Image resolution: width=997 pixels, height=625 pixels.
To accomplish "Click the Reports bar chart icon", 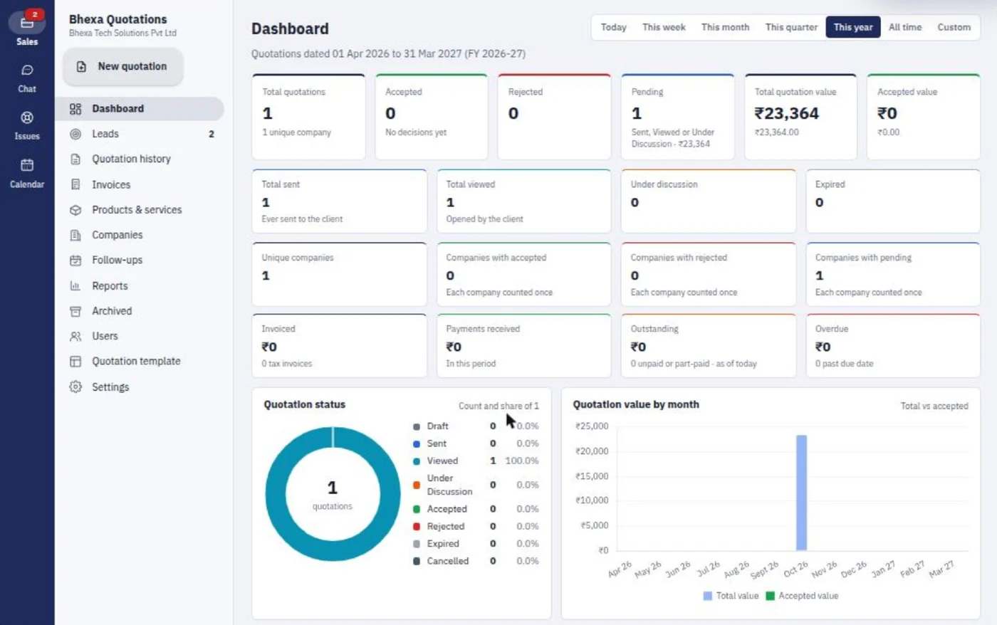I will click(75, 285).
